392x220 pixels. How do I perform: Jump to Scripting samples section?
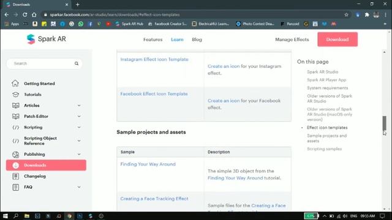click(x=324, y=149)
